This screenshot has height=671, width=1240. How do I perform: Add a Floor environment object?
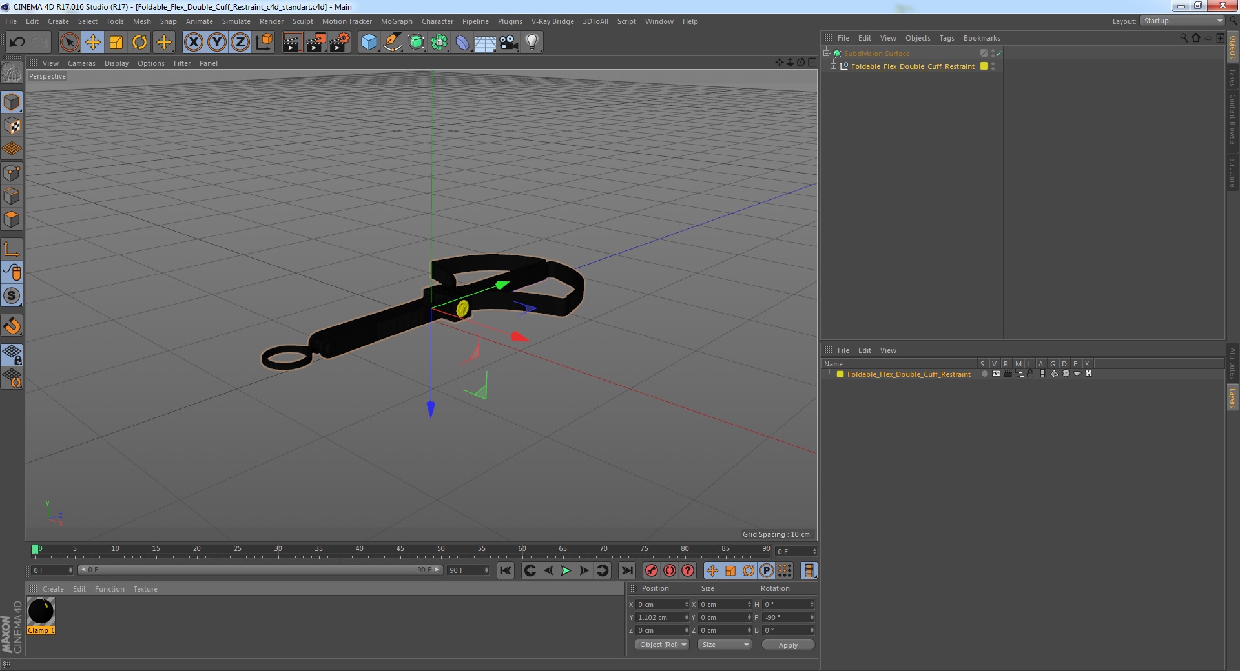click(485, 43)
